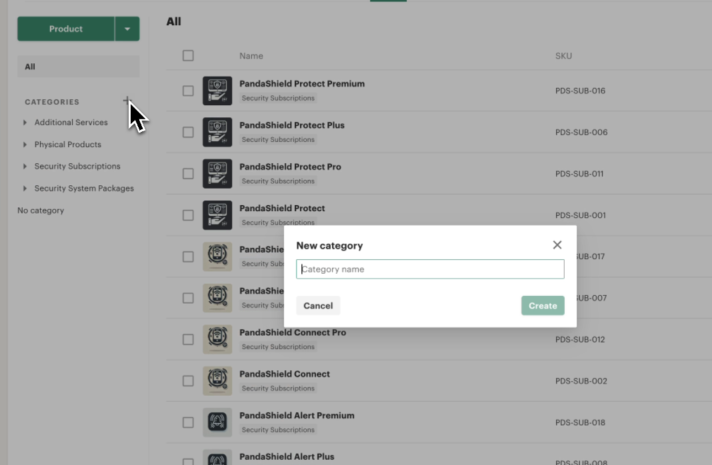Screen dimensions: 712x465
Task: Click the add category plus icon
Action: coord(126,101)
